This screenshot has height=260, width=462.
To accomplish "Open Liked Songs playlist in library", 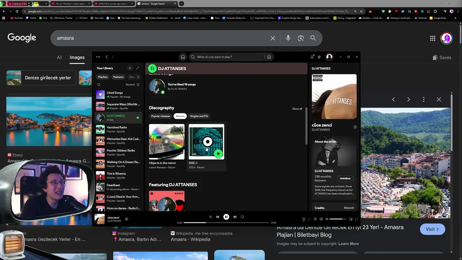I will point(118,95).
